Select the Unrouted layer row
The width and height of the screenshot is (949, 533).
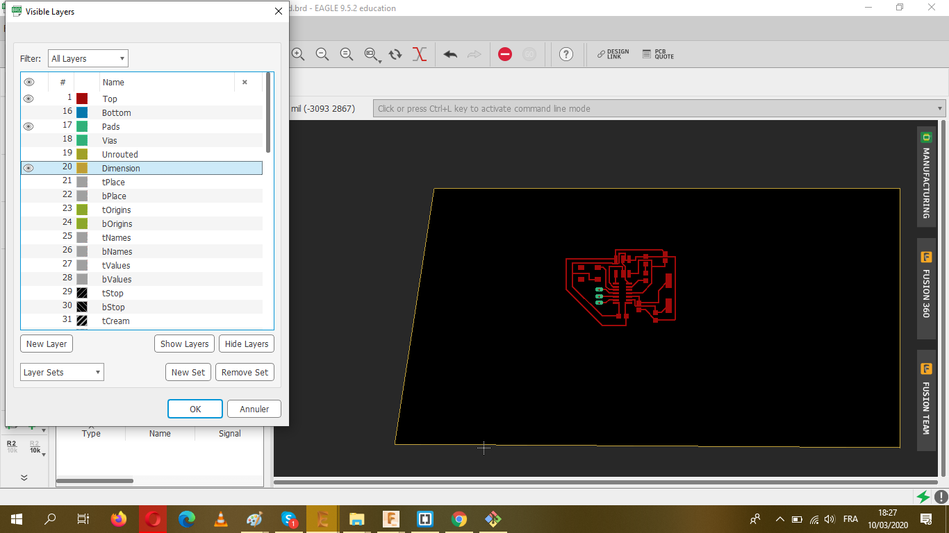pos(142,154)
